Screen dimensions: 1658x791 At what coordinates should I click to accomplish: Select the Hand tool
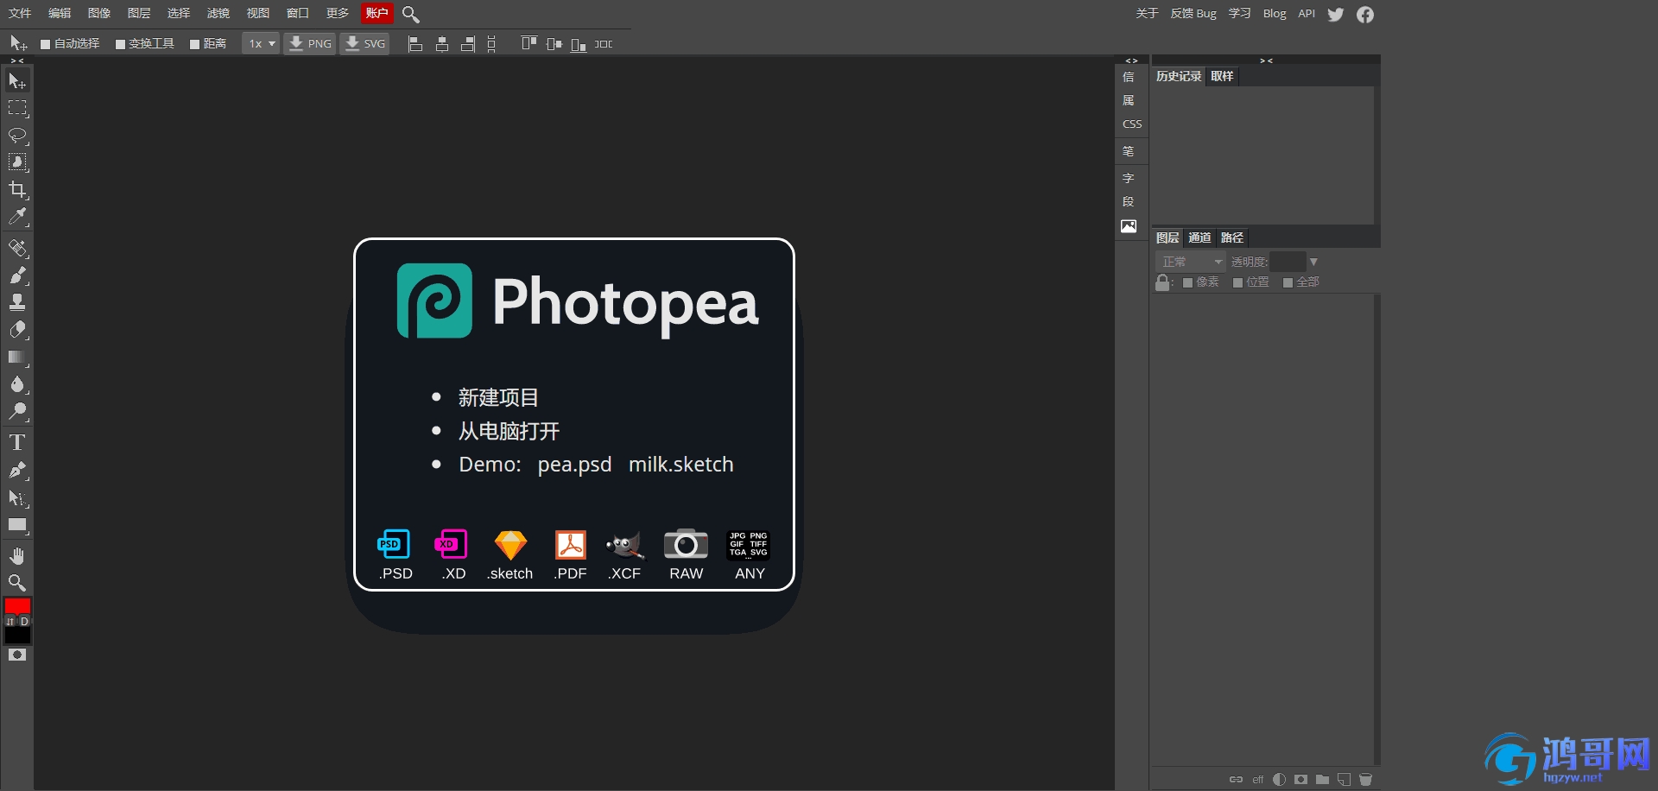[17, 556]
